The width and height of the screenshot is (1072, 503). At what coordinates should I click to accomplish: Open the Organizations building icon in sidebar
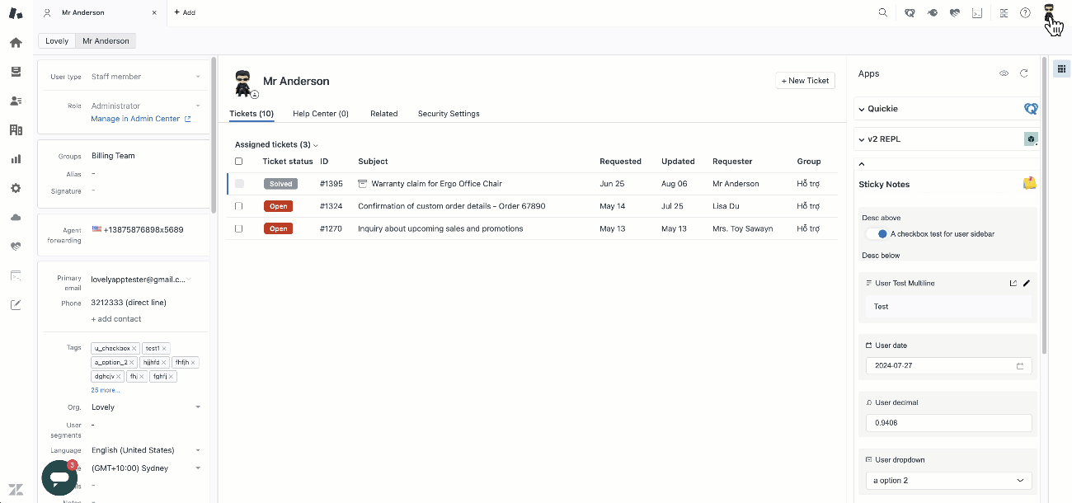(x=16, y=129)
